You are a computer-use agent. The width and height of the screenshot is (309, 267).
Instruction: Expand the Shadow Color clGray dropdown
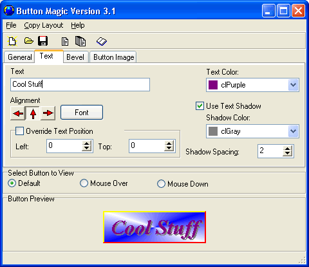tap(293, 131)
